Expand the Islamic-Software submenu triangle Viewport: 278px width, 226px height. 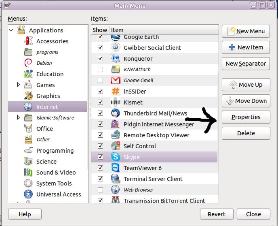click(x=19, y=117)
